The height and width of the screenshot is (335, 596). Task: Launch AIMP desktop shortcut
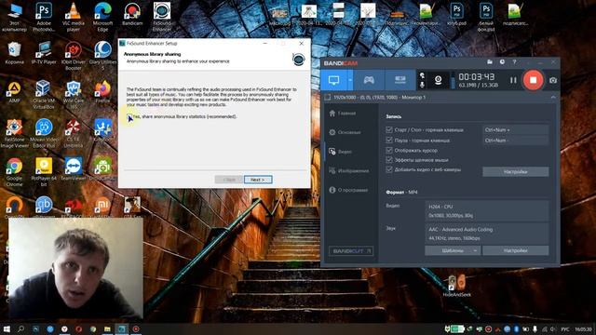[14, 92]
